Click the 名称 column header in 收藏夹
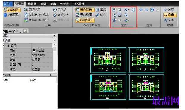Screen dimensions: 185x110 [6, 80]
